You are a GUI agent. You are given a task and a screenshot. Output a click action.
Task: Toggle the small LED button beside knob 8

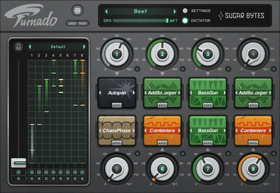(274, 154)
